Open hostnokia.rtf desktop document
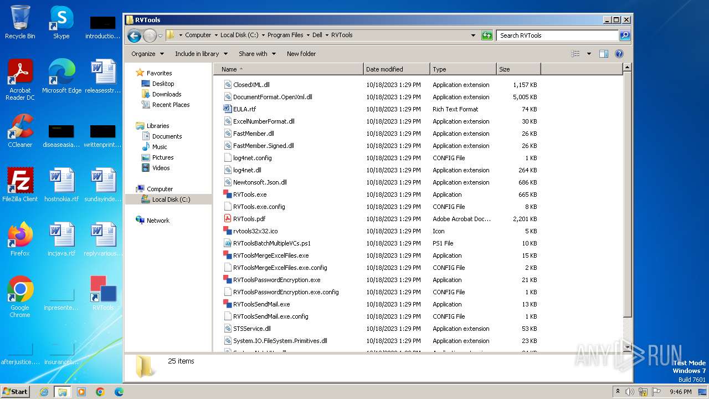 (61, 185)
